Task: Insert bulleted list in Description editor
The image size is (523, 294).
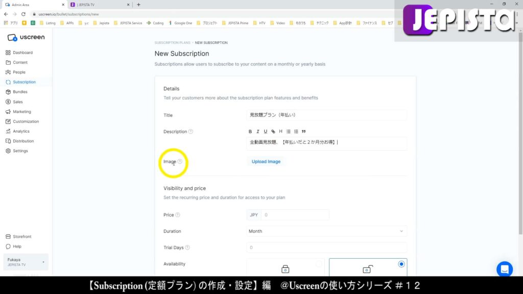Action: 288,132
